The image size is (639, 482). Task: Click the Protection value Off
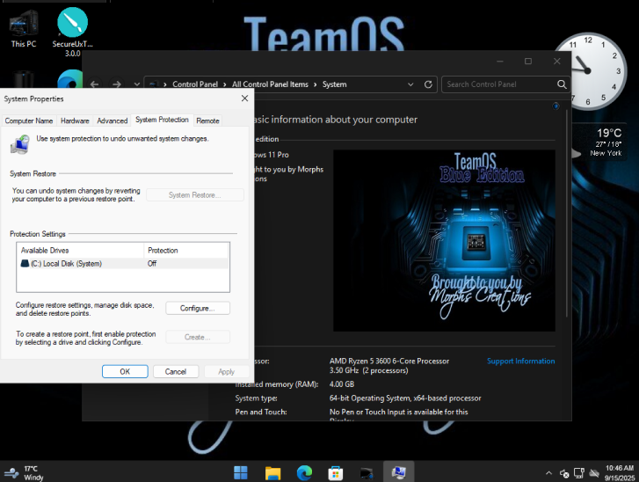tap(152, 263)
